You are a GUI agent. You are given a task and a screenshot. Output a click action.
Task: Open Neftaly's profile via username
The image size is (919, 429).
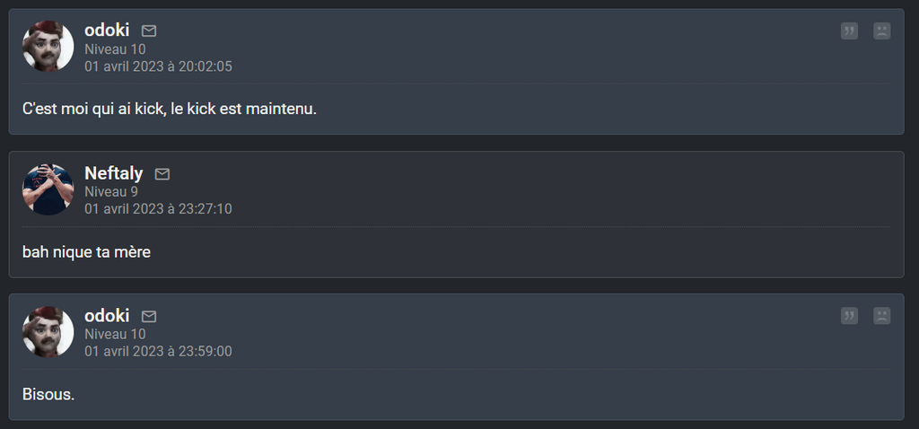point(113,173)
